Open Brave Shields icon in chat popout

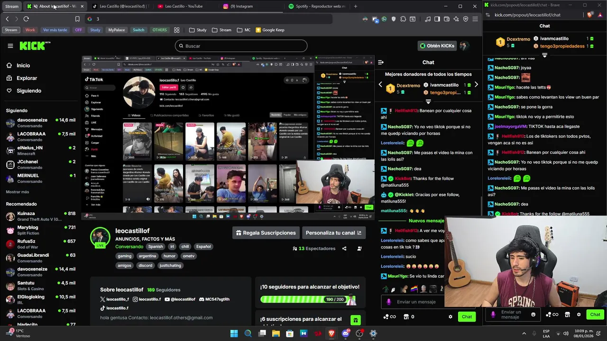click(x=590, y=15)
